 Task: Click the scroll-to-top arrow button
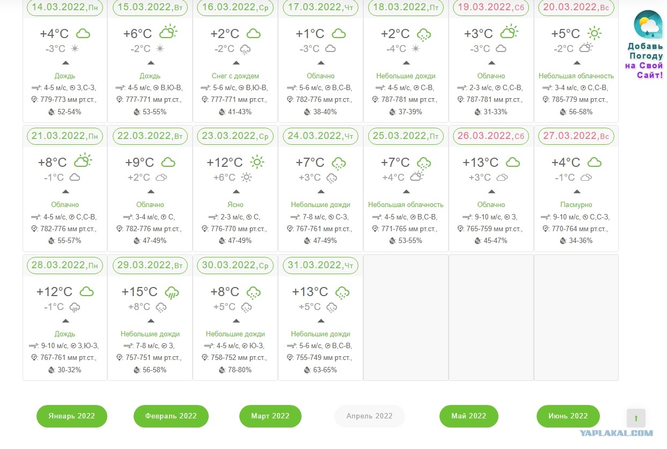click(636, 418)
